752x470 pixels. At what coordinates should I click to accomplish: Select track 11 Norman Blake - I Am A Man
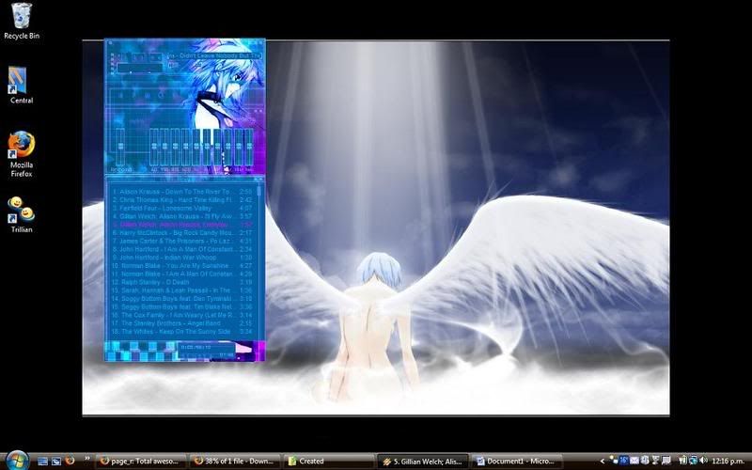(182, 274)
